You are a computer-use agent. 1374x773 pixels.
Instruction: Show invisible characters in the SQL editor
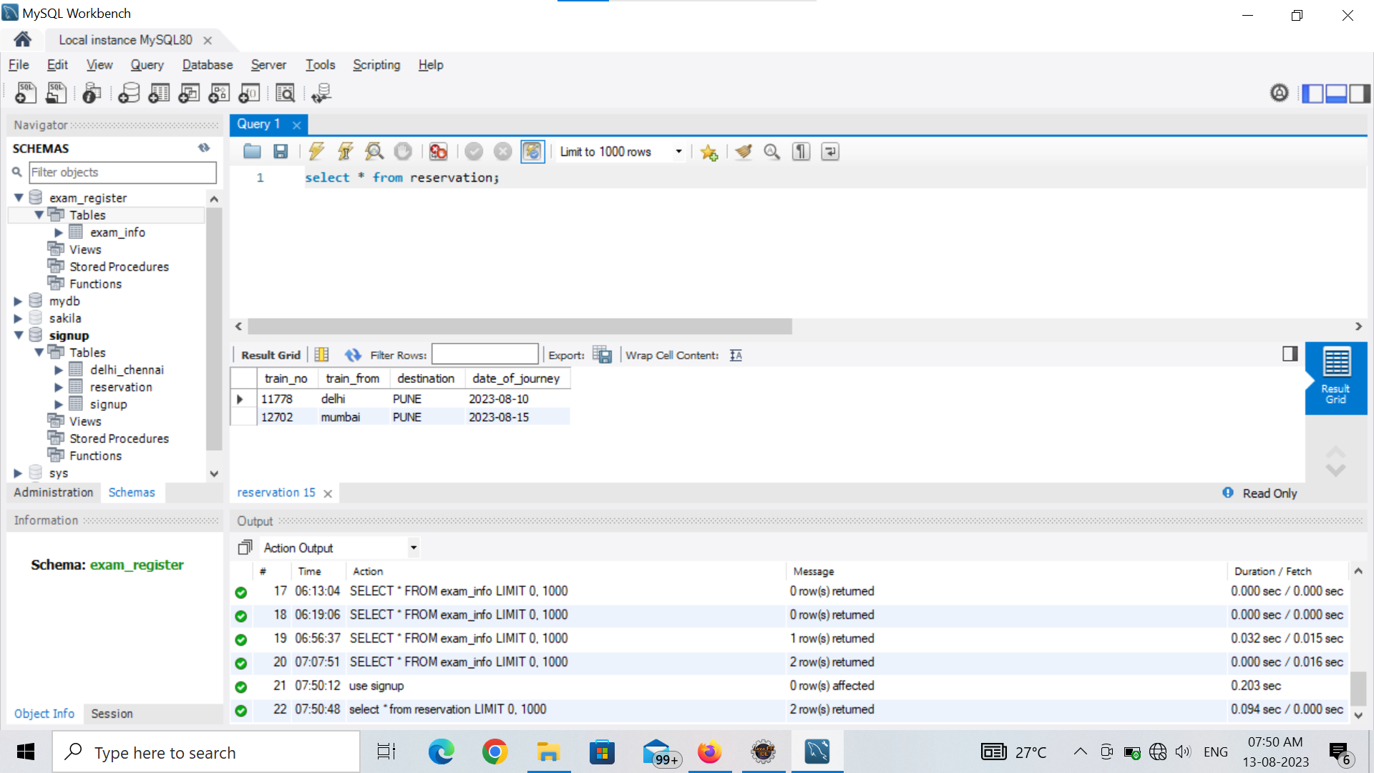(x=801, y=152)
